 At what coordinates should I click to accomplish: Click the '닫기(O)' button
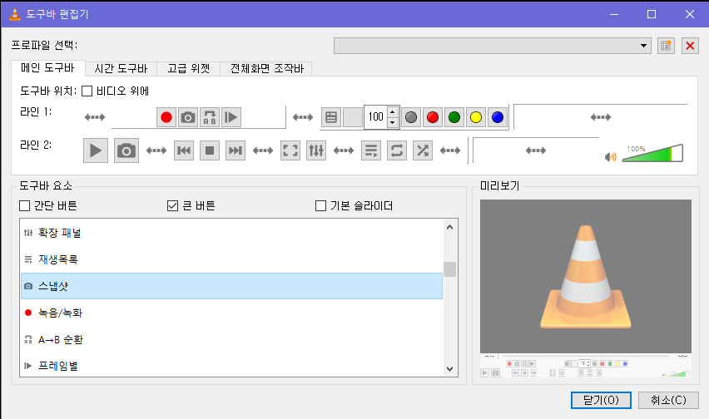point(601,400)
